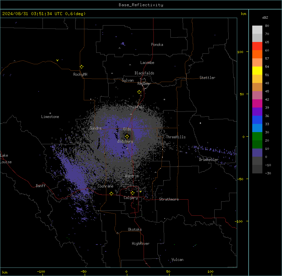Screen dimensions: 282x276
Task: Click the Sylvan label on map
Action: 128,80
